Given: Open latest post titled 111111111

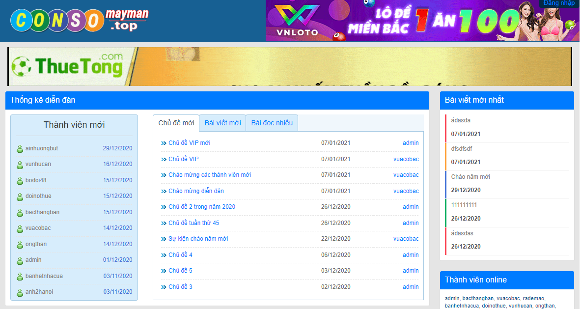Looking at the screenshot, I should click(464, 205).
